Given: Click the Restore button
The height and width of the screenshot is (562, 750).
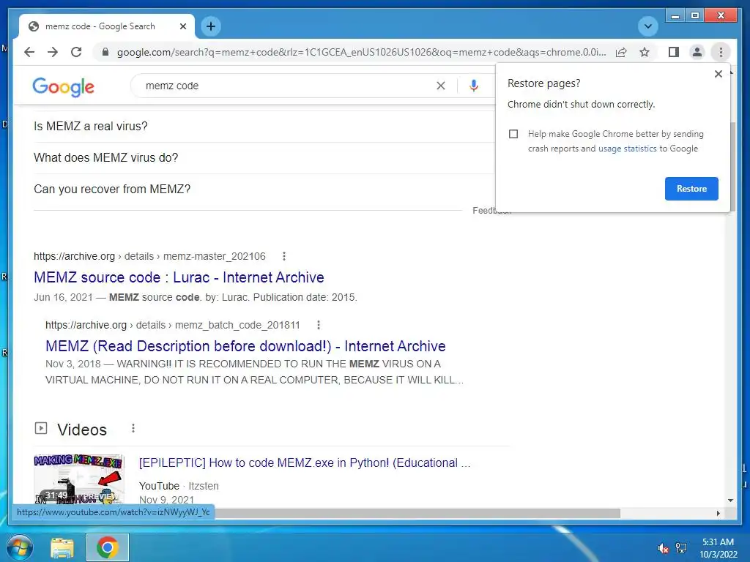Looking at the screenshot, I should point(691,189).
